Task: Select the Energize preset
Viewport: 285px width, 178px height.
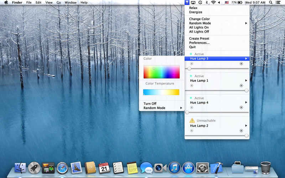Action: click(x=196, y=12)
